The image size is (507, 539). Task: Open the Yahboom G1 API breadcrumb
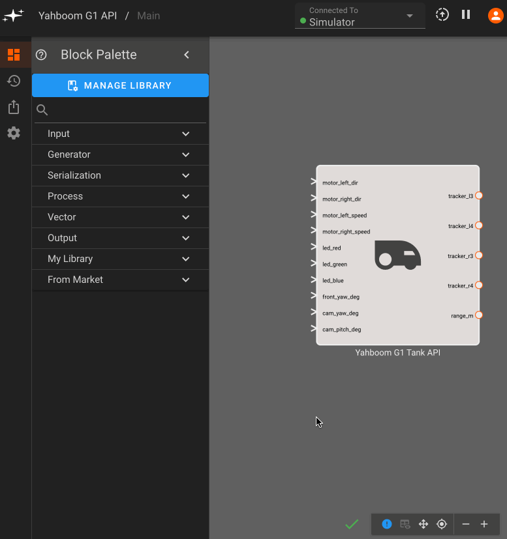click(78, 16)
